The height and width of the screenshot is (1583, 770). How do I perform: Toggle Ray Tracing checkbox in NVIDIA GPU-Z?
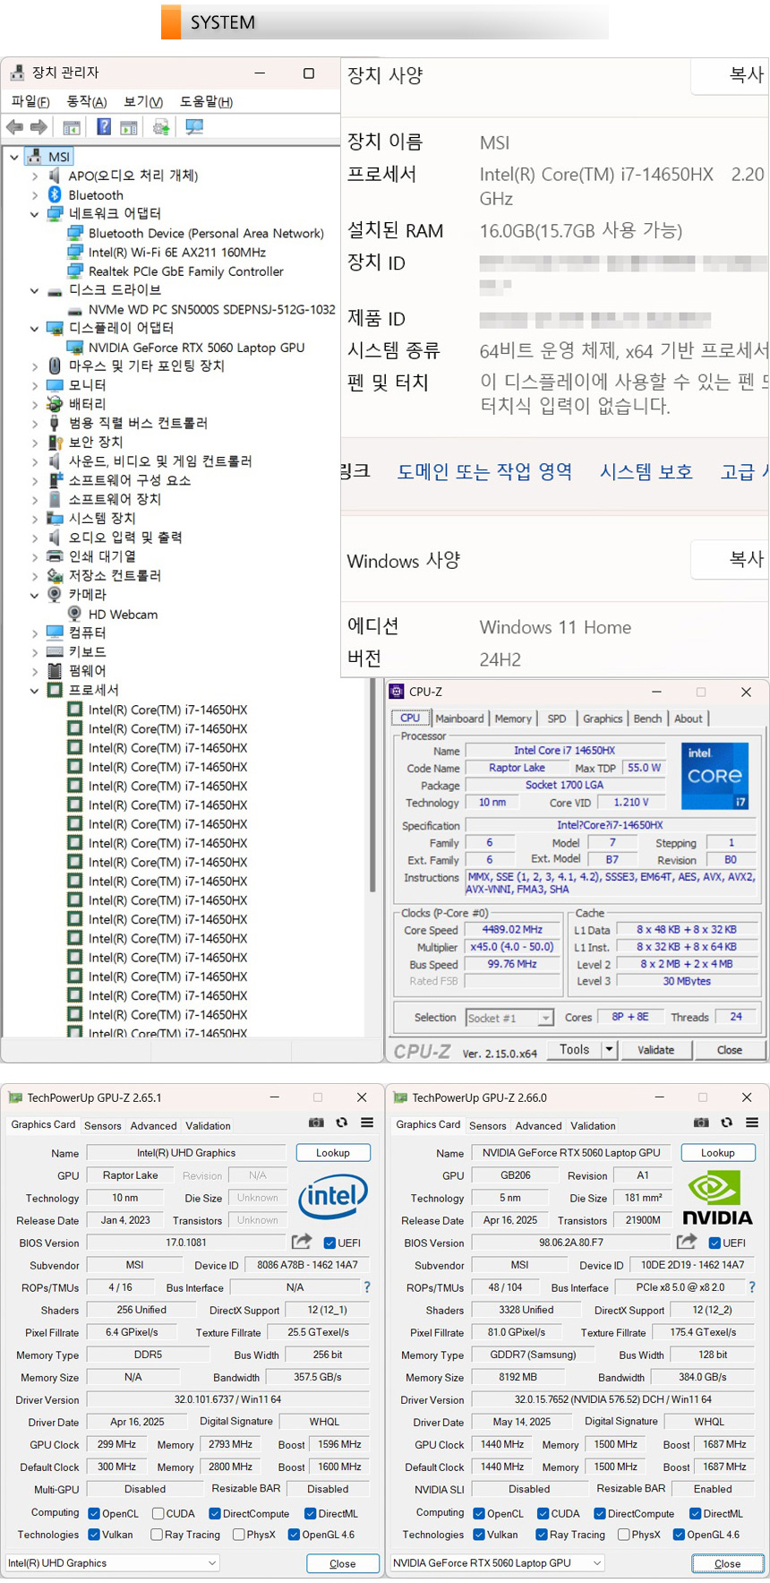[x=542, y=1535]
